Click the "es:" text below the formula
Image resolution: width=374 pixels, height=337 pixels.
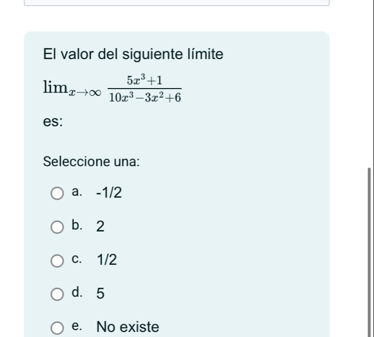54,122
